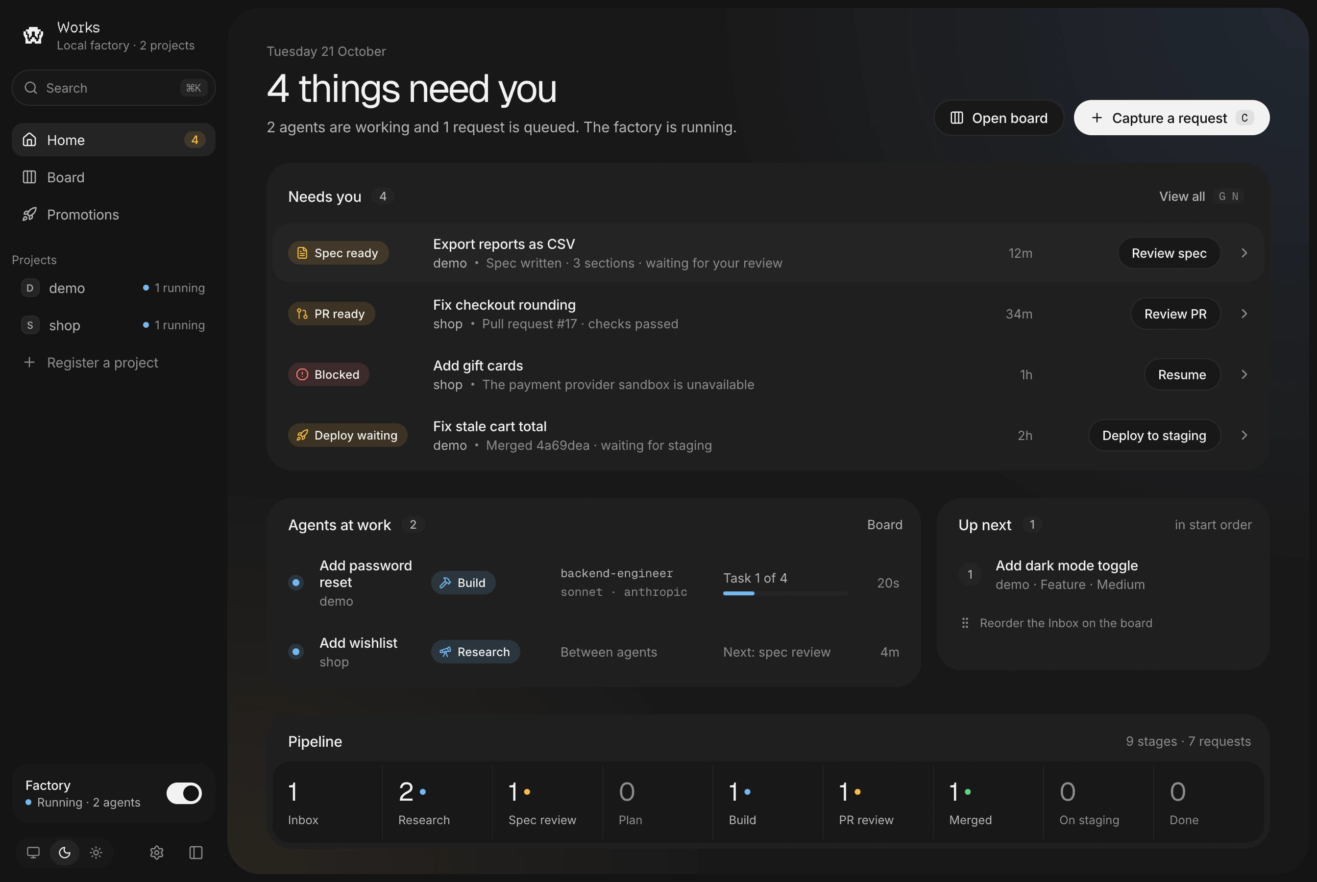Screen dimensions: 1317x882
Task: Open Add dark mode toggle request
Action: [x=1102, y=575]
